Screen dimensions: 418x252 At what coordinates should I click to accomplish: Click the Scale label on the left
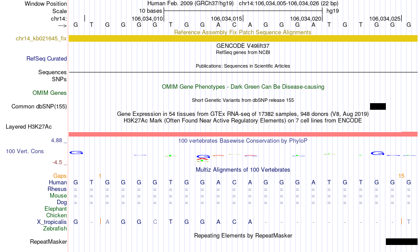[x=60, y=11]
